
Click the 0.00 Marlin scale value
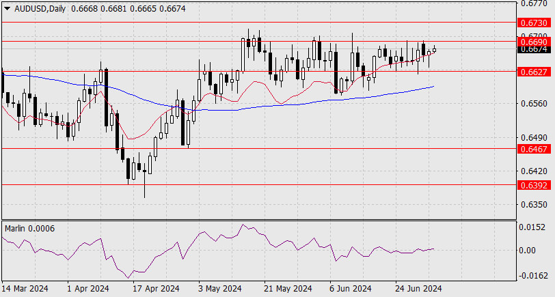pyautogui.click(x=528, y=251)
